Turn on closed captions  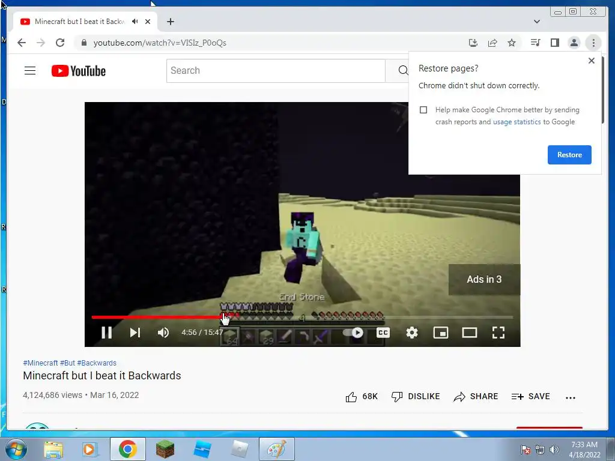[383, 333]
